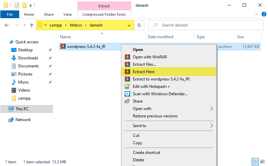
Task: Toggle the pin next to Documents
Action: pyautogui.click(x=50, y=66)
